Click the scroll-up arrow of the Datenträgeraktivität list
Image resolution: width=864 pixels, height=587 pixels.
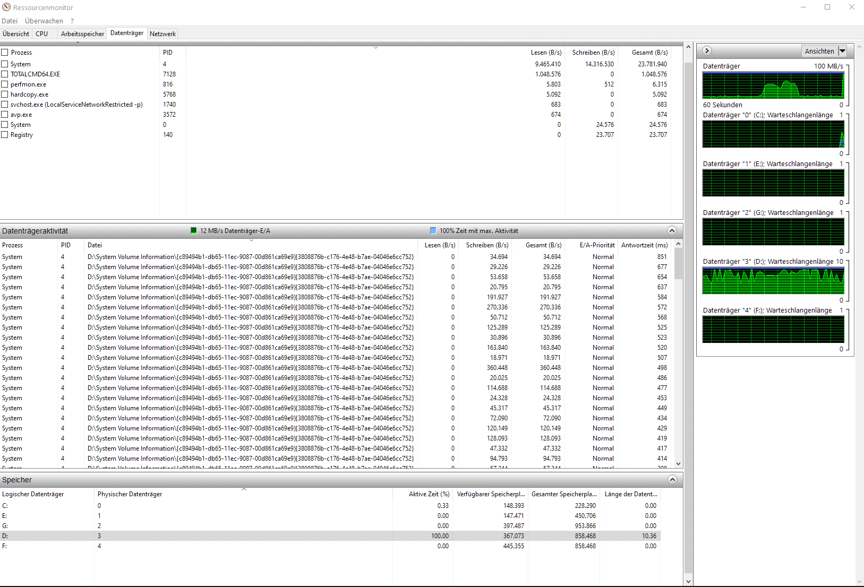[x=678, y=244]
